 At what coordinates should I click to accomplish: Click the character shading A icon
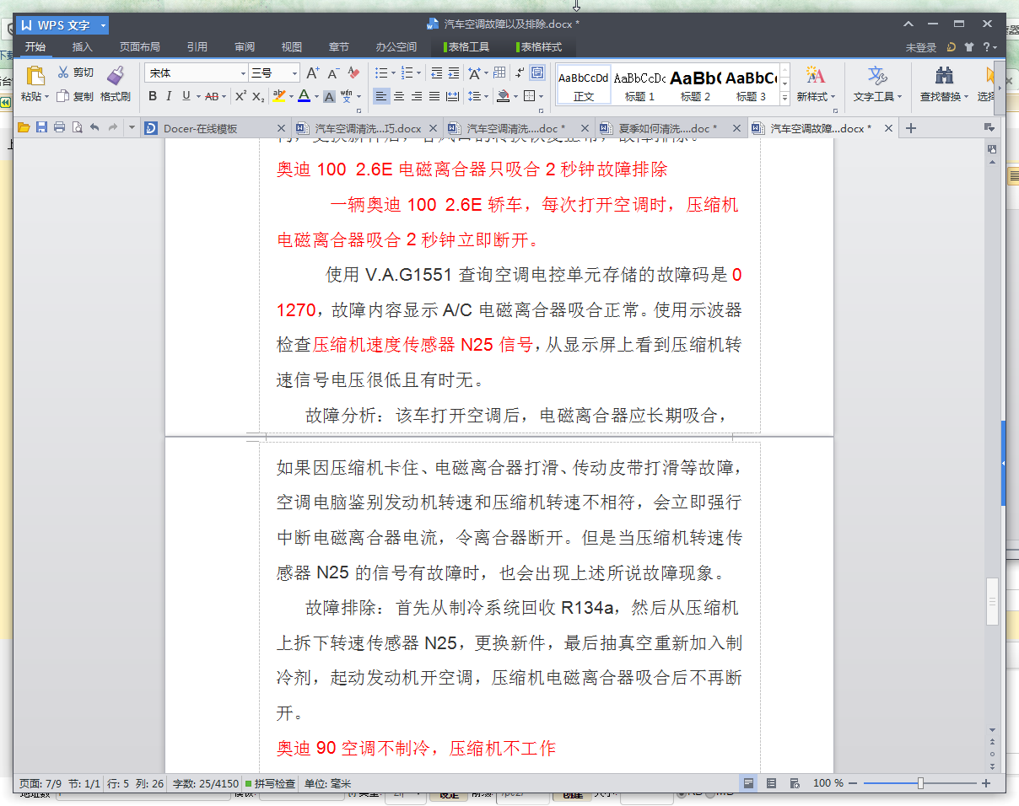329,96
